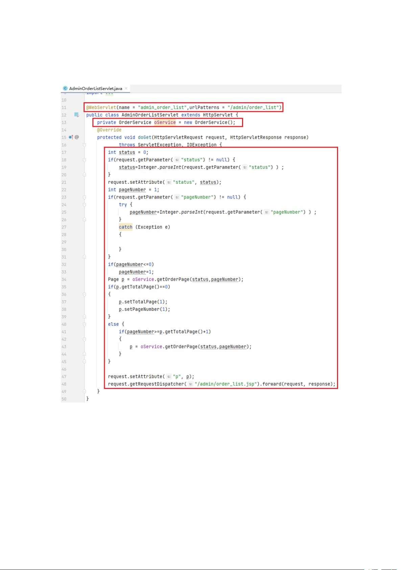Open the AdminOrderListServlet.java editor tab
The width and height of the screenshot is (403, 570).
95,89
